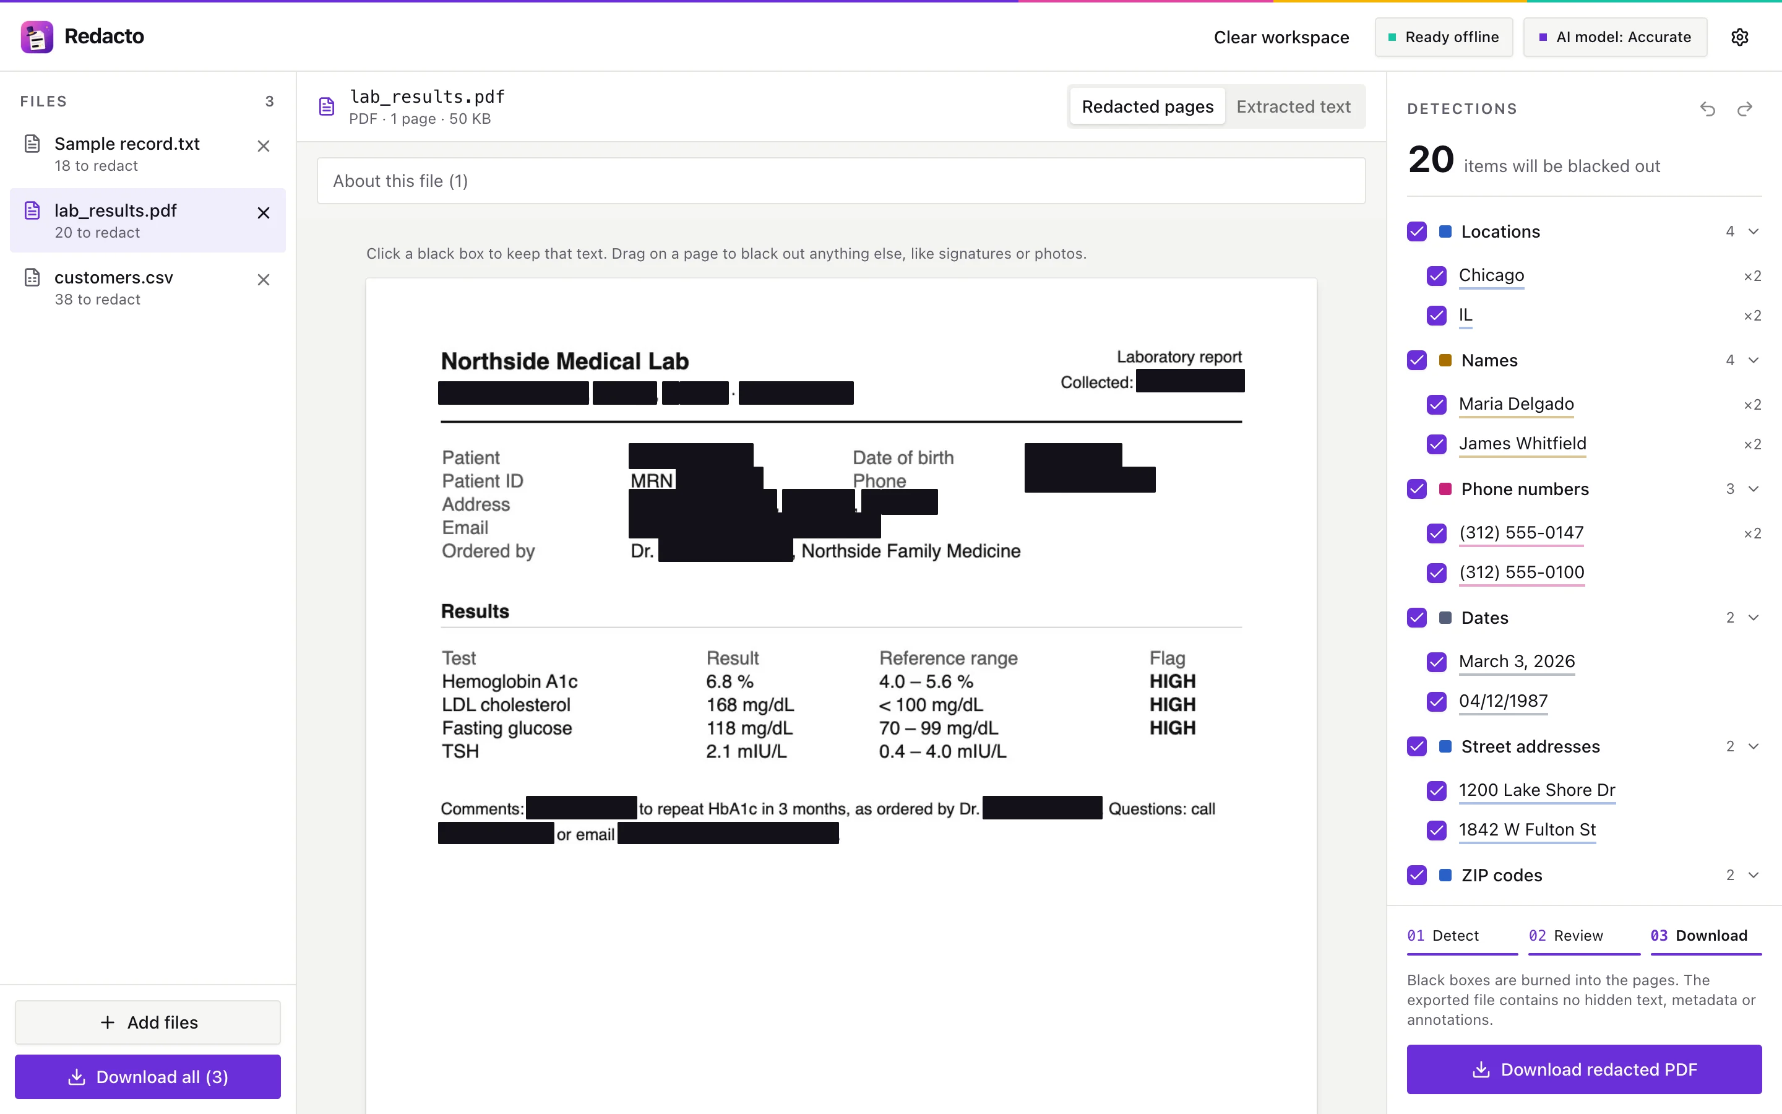The image size is (1782, 1114).
Task: Remove customers.csv from files
Action: coord(264,280)
